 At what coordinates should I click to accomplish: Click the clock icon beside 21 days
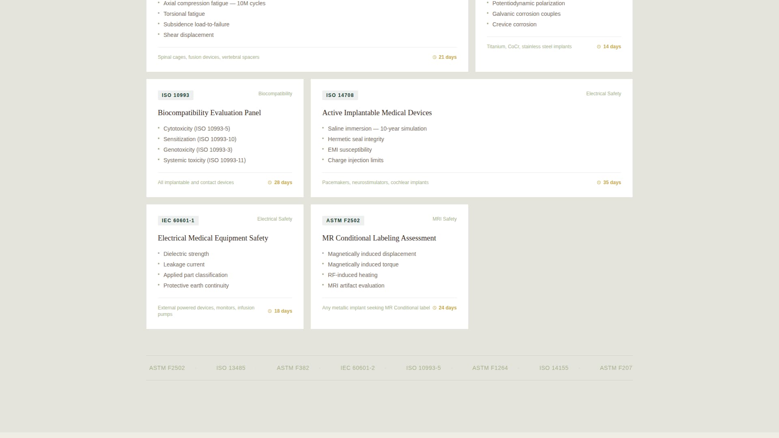(435, 57)
